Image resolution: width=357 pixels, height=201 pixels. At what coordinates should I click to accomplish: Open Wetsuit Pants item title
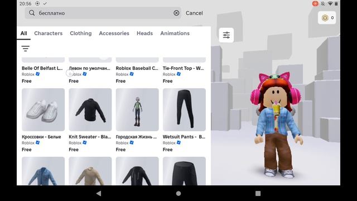184,137
